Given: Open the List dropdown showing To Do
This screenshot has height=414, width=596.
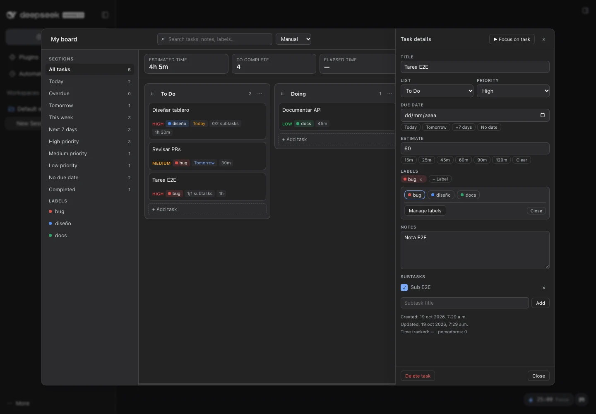Looking at the screenshot, I should [437, 91].
